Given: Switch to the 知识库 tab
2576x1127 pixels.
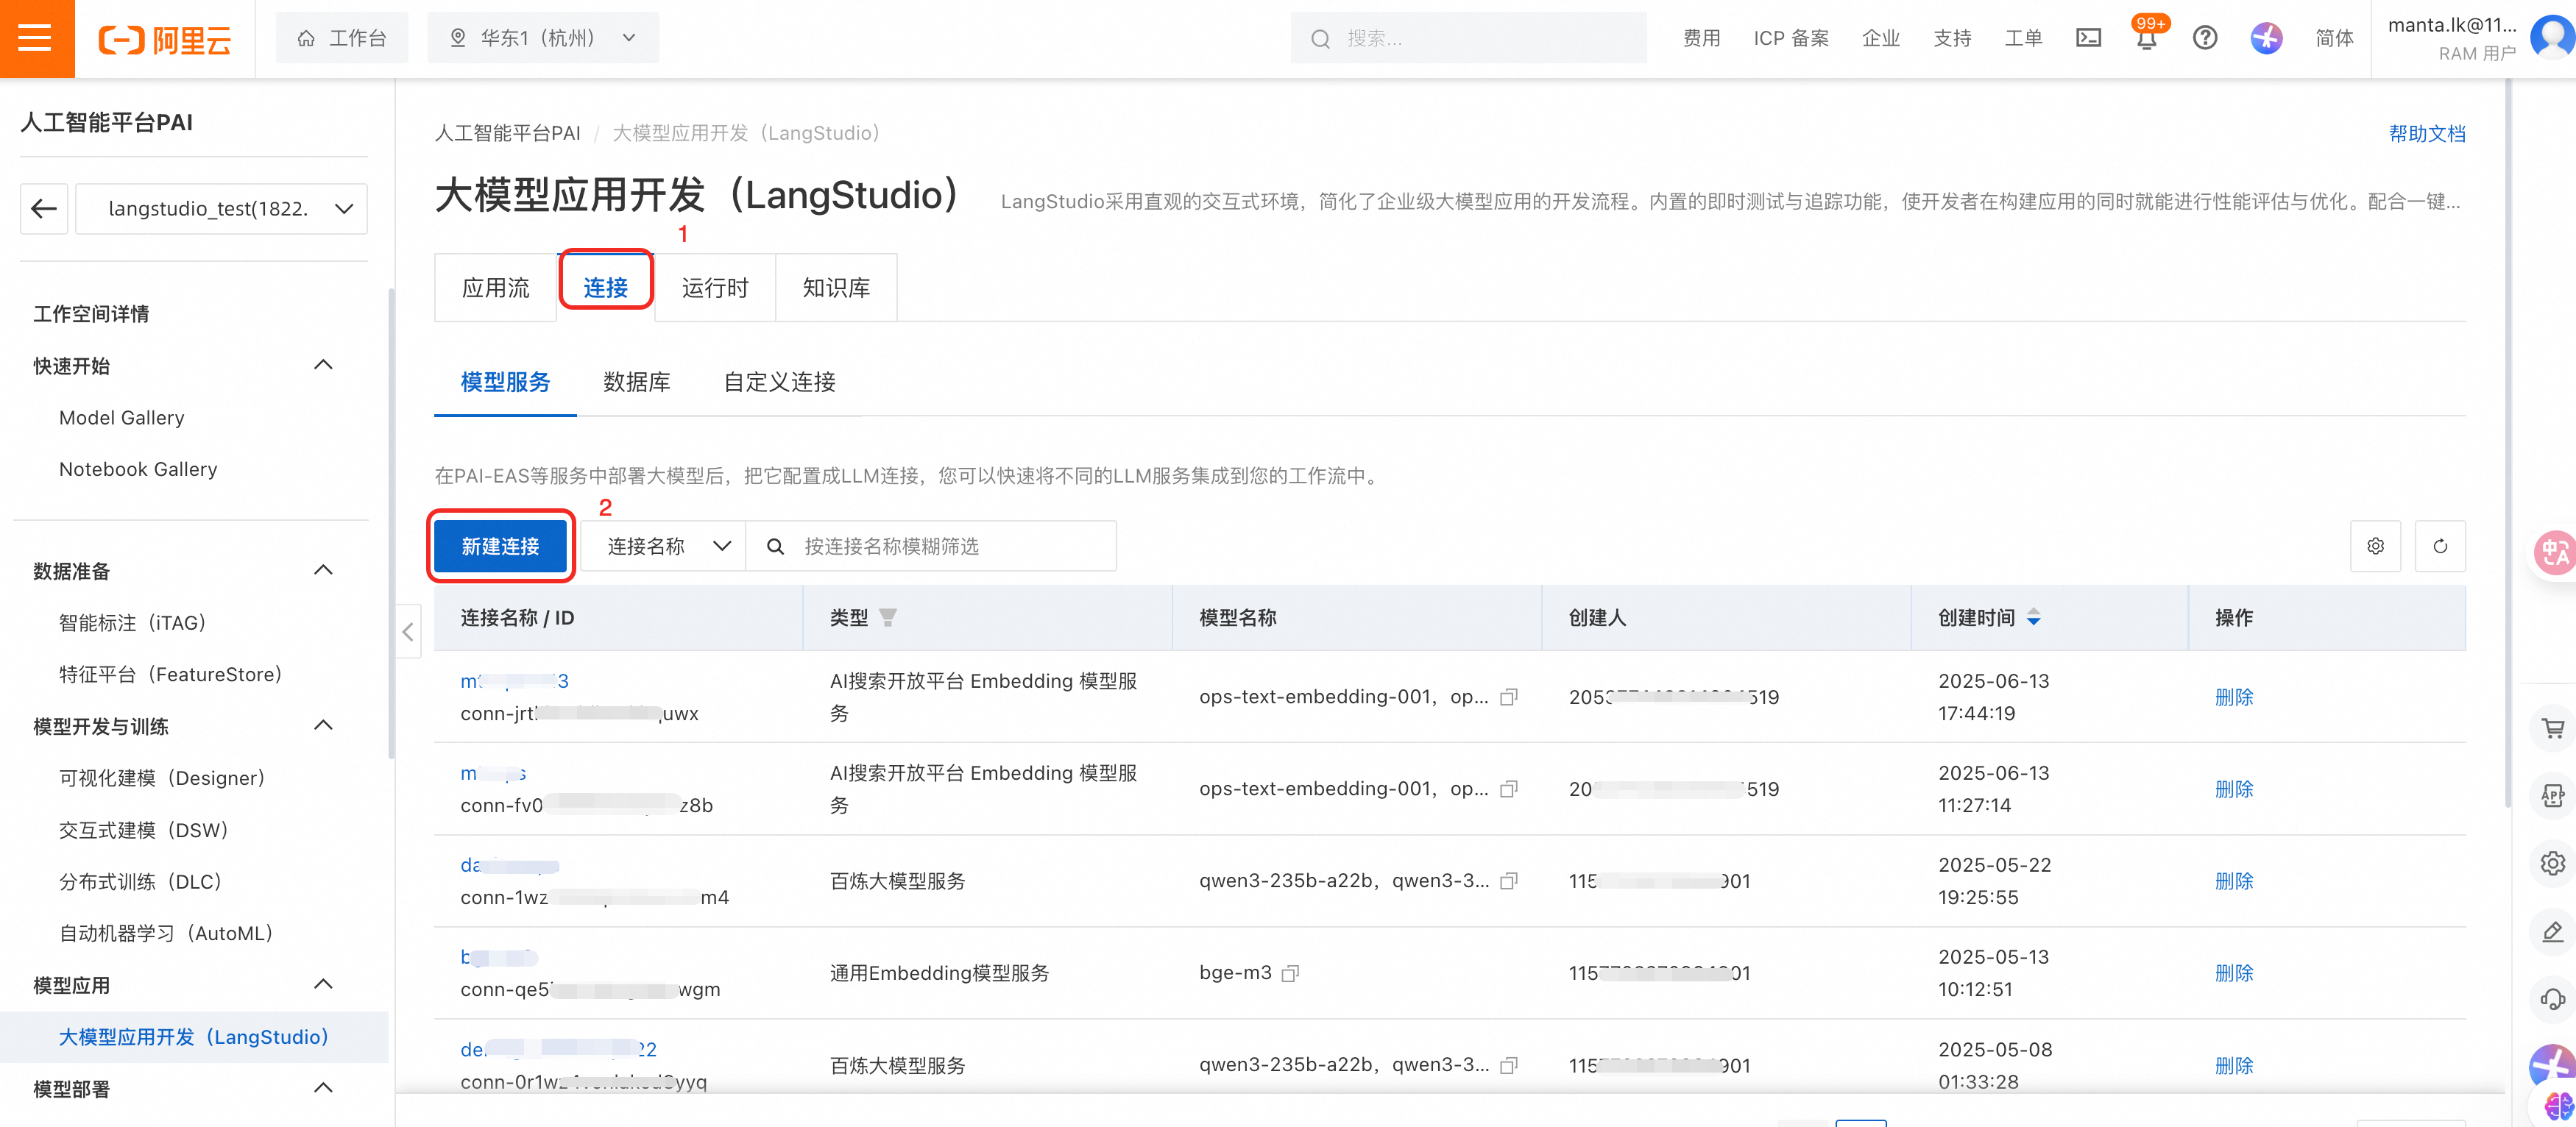Looking at the screenshot, I should (x=836, y=288).
